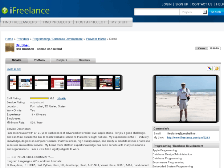
Task: Click the iFreelance logo icon
Action: 5,10
